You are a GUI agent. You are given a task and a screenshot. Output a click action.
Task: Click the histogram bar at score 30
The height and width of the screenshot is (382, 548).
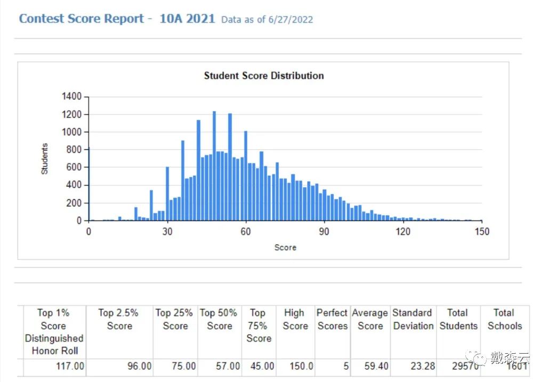pos(167,193)
